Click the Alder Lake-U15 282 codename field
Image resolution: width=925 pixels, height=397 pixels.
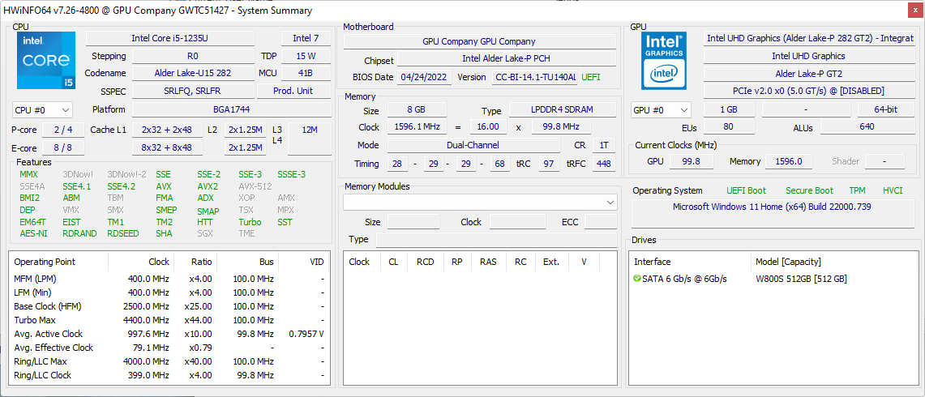pyautogui.click(x=193, y=73)
